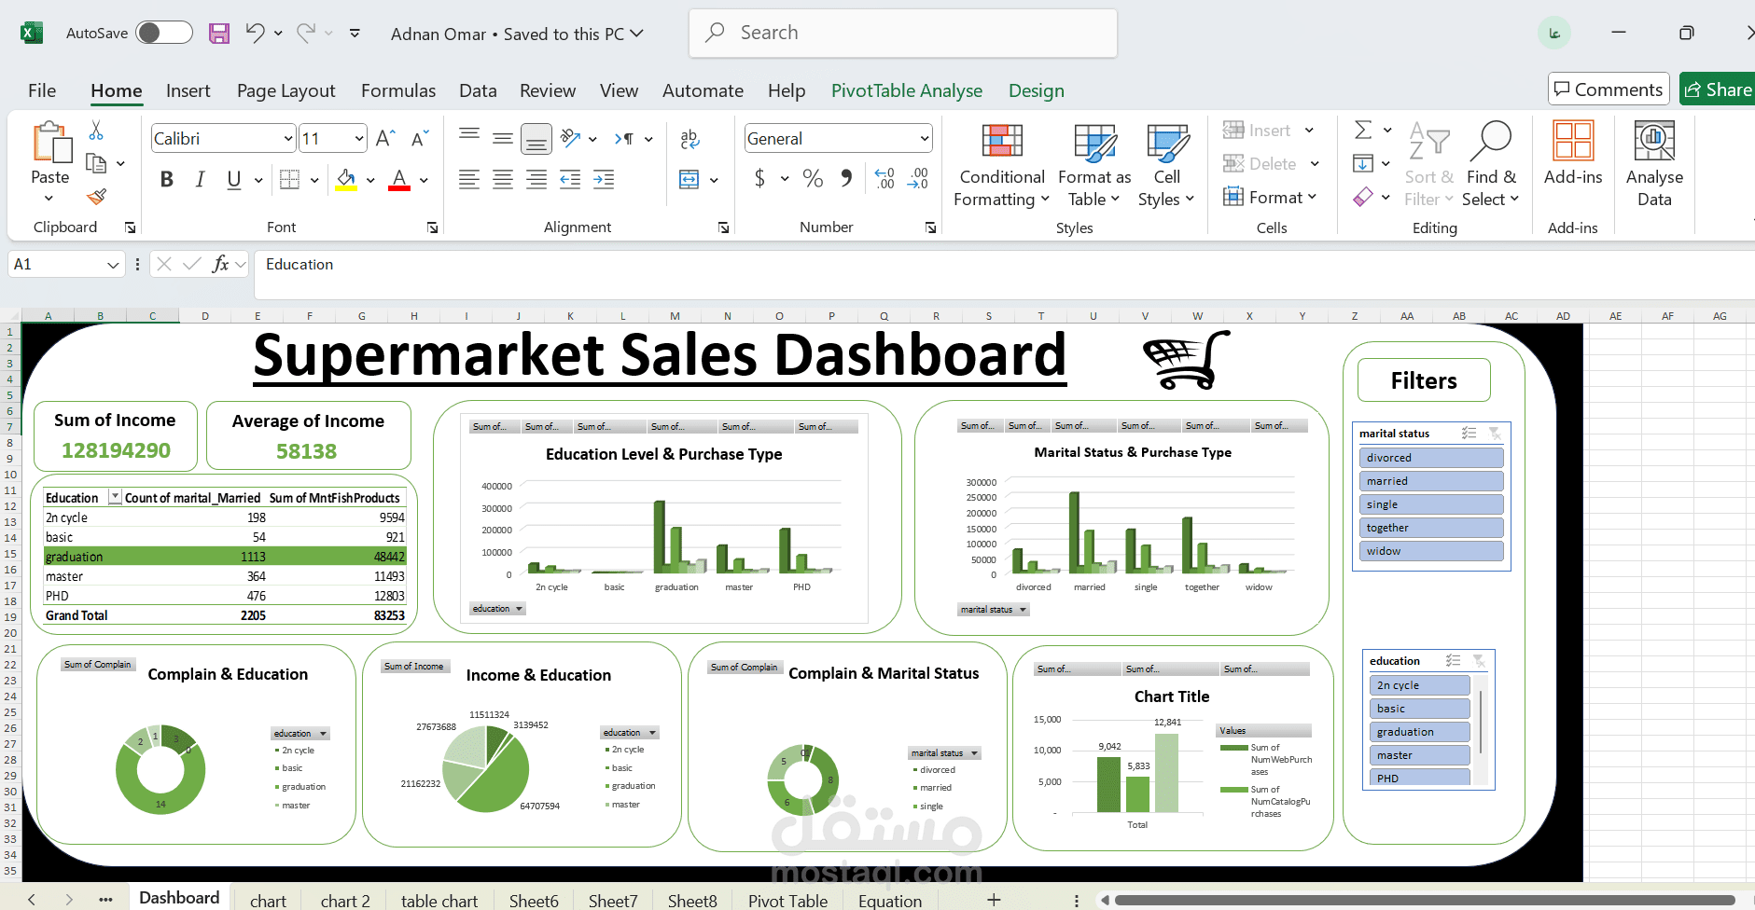This screenshot has width=1755, height=910.
Task: Increase font size with large A icon
Action: tap(385, 138)
